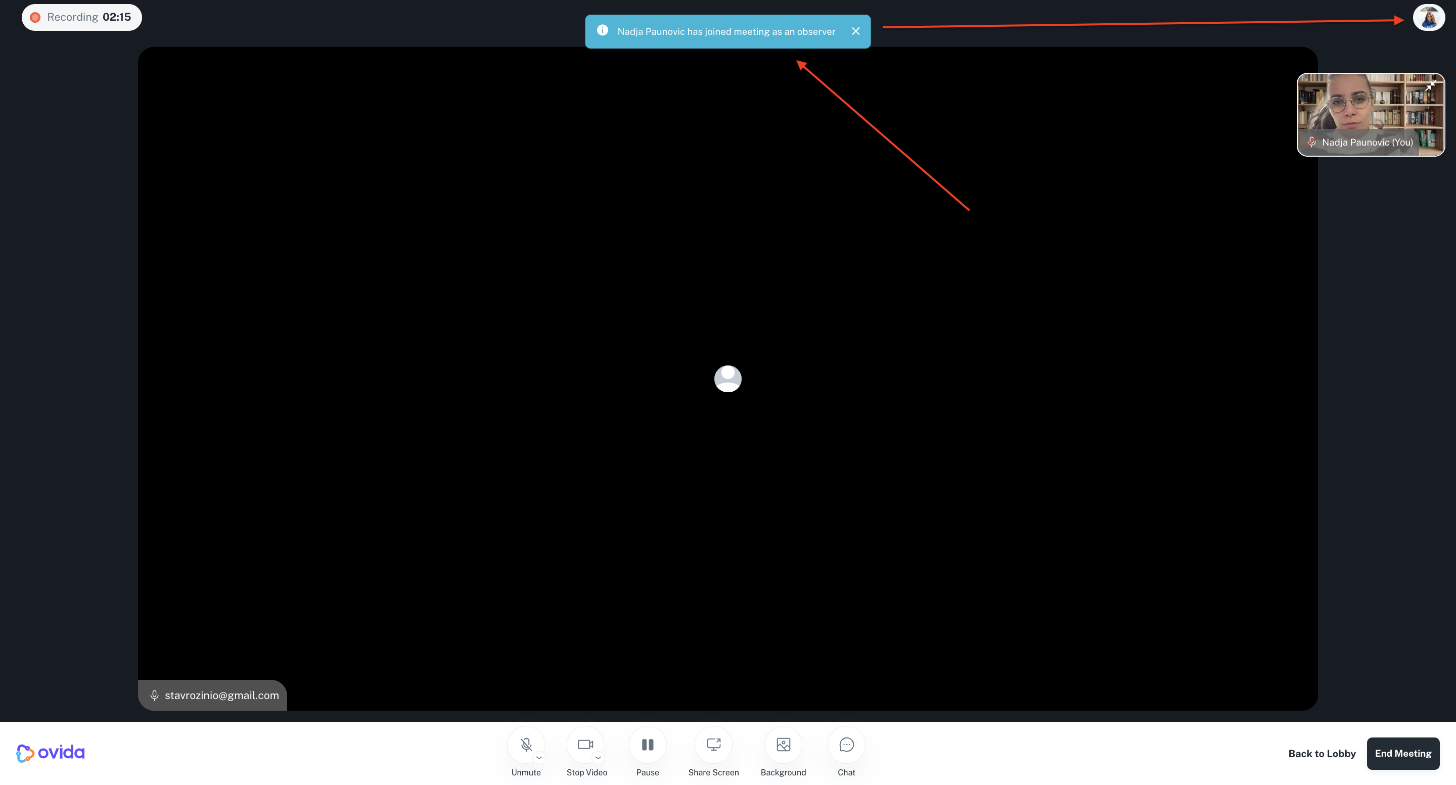Click the Ovida logo
The height and width of the screenshot is (785, 1456).
51,753
